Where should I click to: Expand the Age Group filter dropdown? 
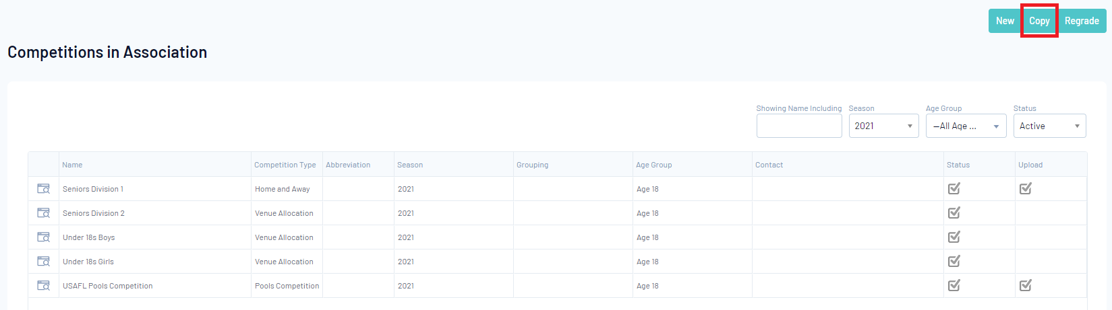[x=966, y=126]
